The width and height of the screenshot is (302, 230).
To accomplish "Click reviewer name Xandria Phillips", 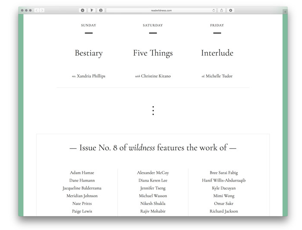I will tap(91, 76).
